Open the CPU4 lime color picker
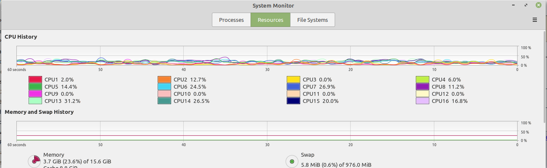 tap(423, 79)
